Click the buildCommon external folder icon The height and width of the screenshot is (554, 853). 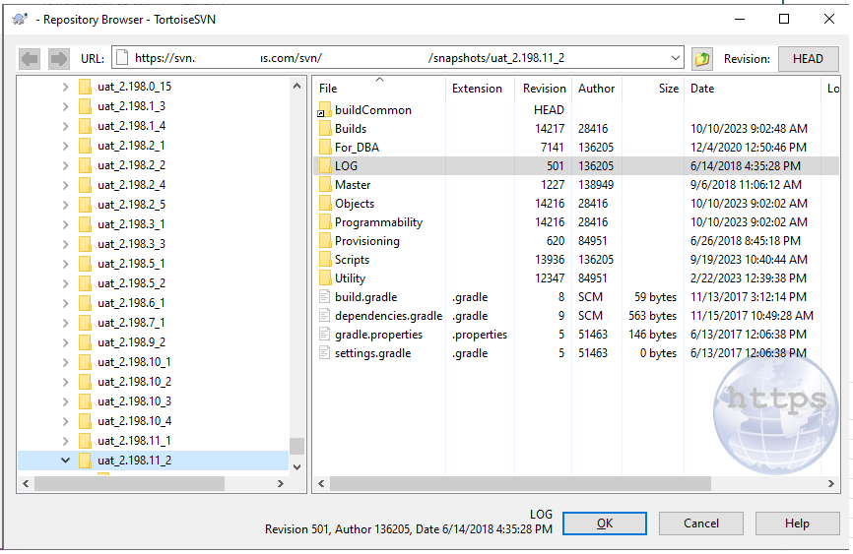coord(324,110)
